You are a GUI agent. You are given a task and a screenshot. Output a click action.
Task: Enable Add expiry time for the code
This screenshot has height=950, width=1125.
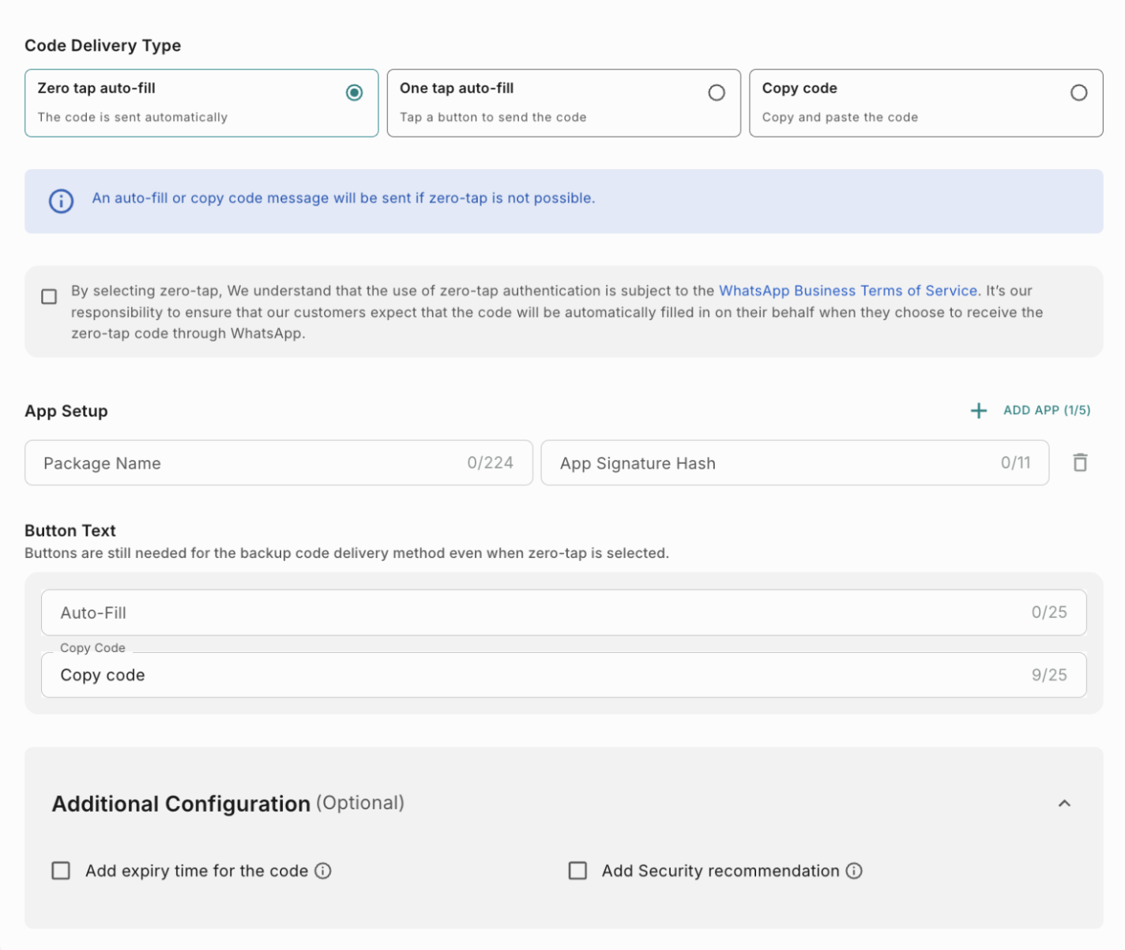61,870
